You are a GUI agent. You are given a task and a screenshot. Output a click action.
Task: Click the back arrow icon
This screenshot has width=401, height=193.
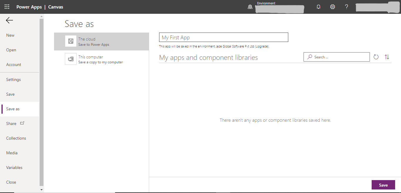9,20
